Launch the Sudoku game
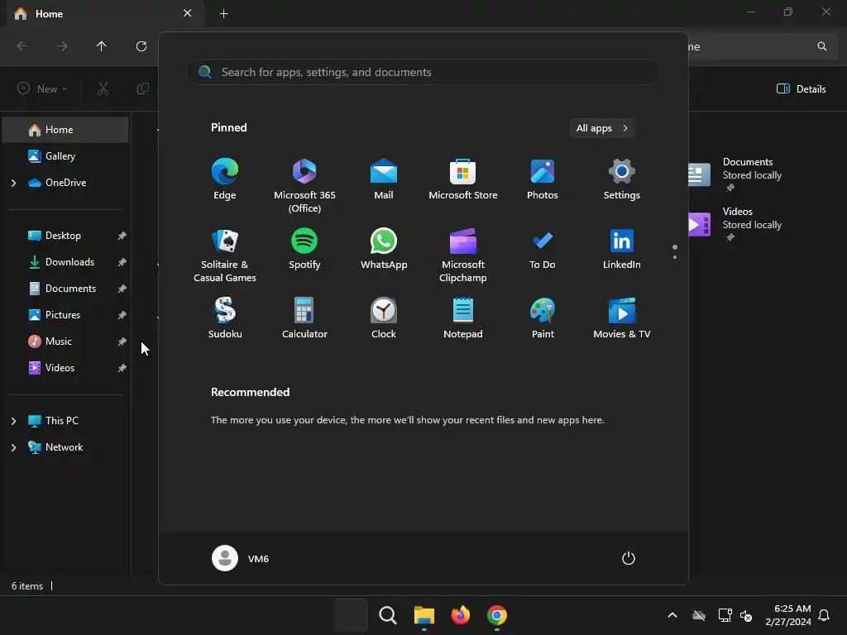Image resolution: width=847 pixels, height=635 pixels. tap(225, 318)
